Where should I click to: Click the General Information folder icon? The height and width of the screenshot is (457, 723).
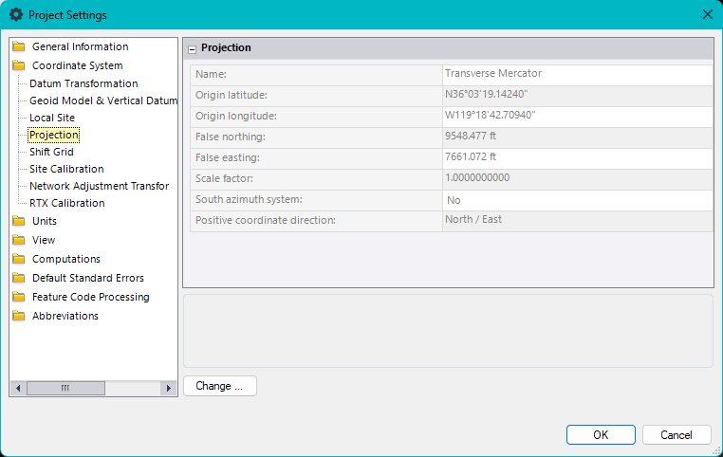(19, 46)
